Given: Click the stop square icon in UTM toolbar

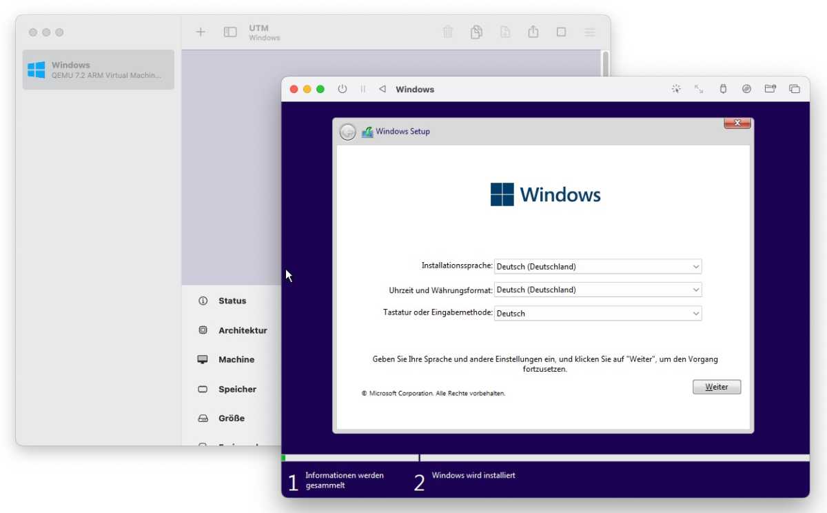Looking at the screenshot, I should [x=561, y=32].
